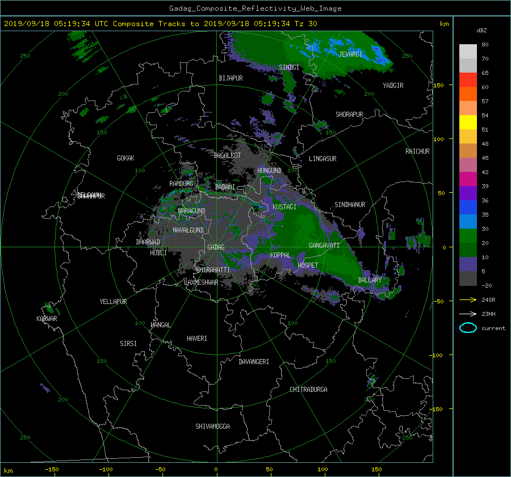The width and height of the screenshot is (511, 477).
Task: Click the UTC Composite Tracks timestamp header
Action: [x=160, y=24]
